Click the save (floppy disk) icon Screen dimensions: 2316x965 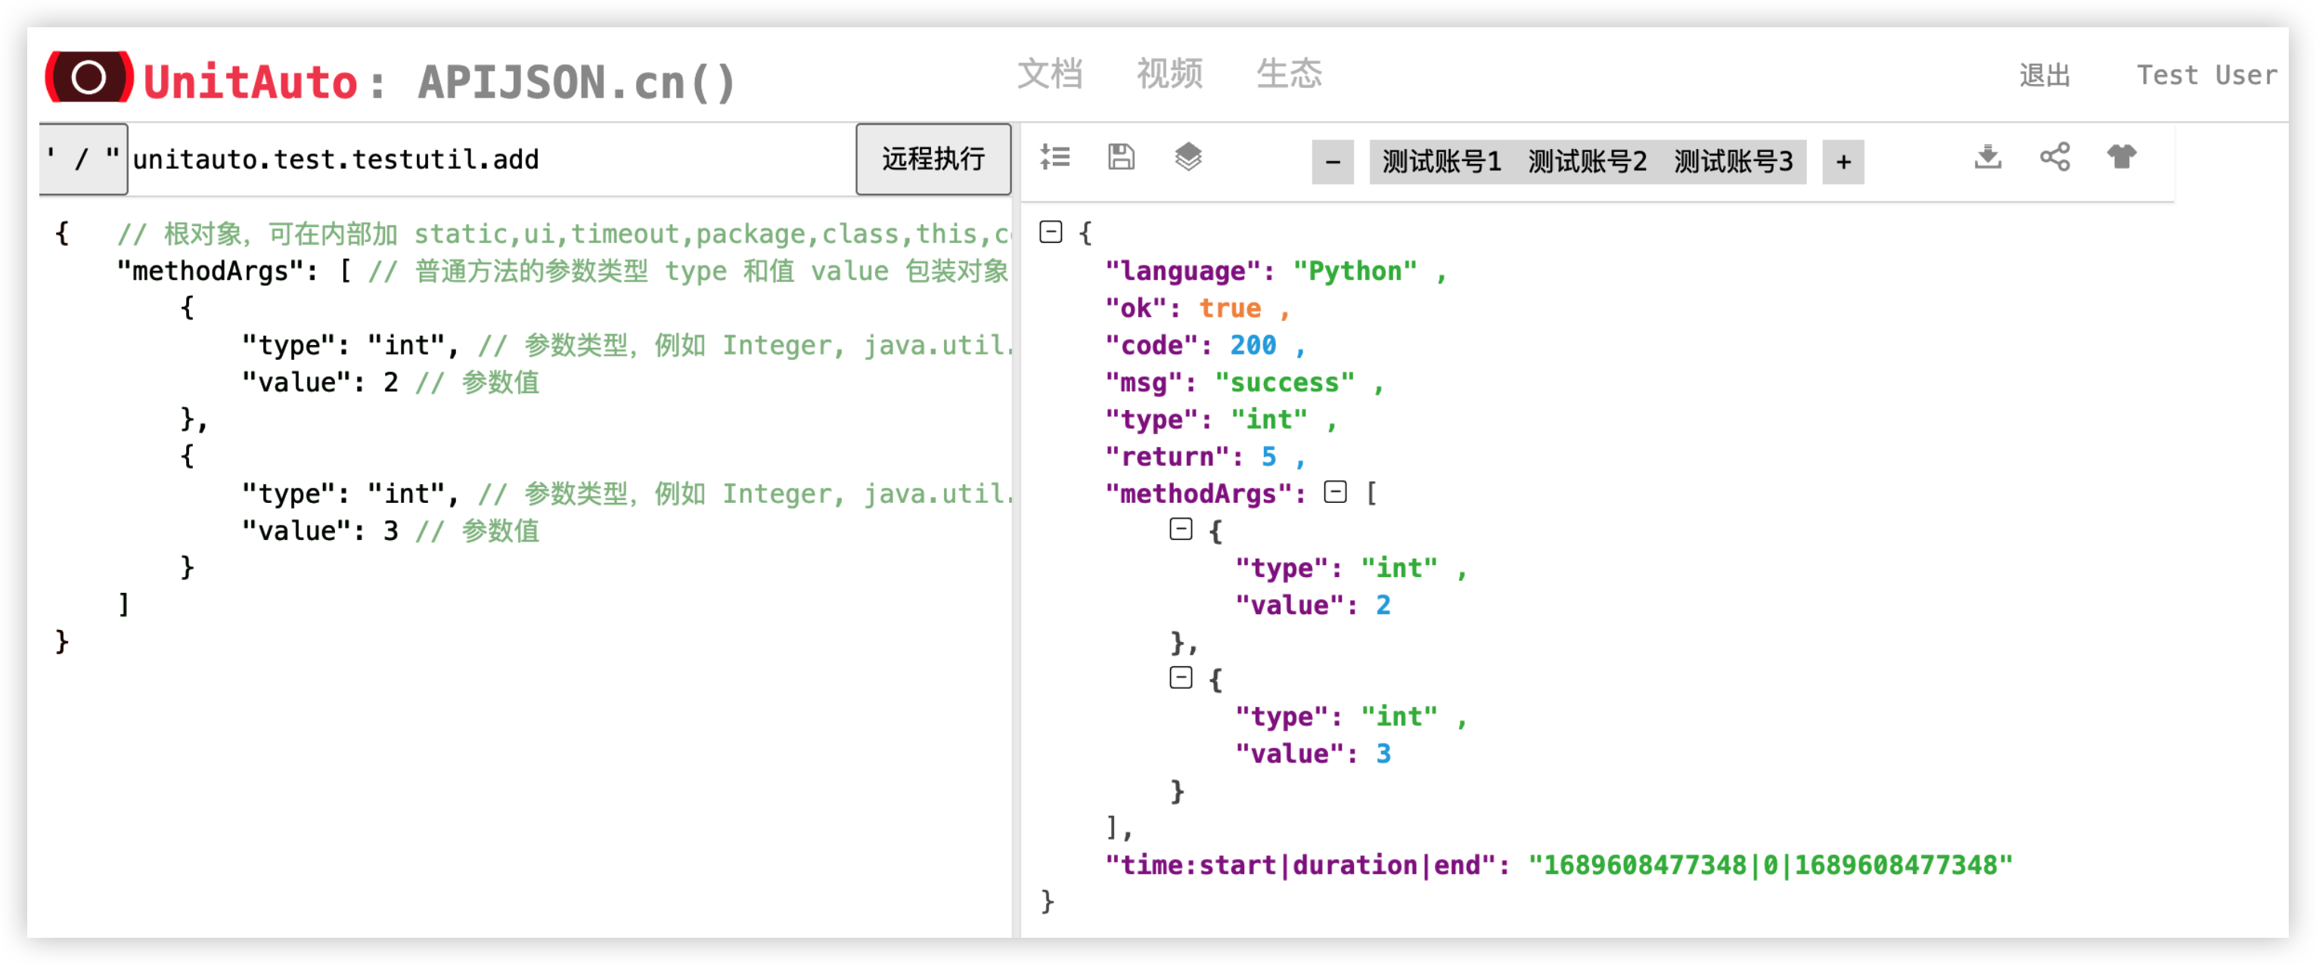click(1120, 157)
